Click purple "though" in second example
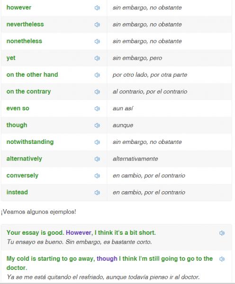Viewport: 235px width, 284px height. click(107, 258)
